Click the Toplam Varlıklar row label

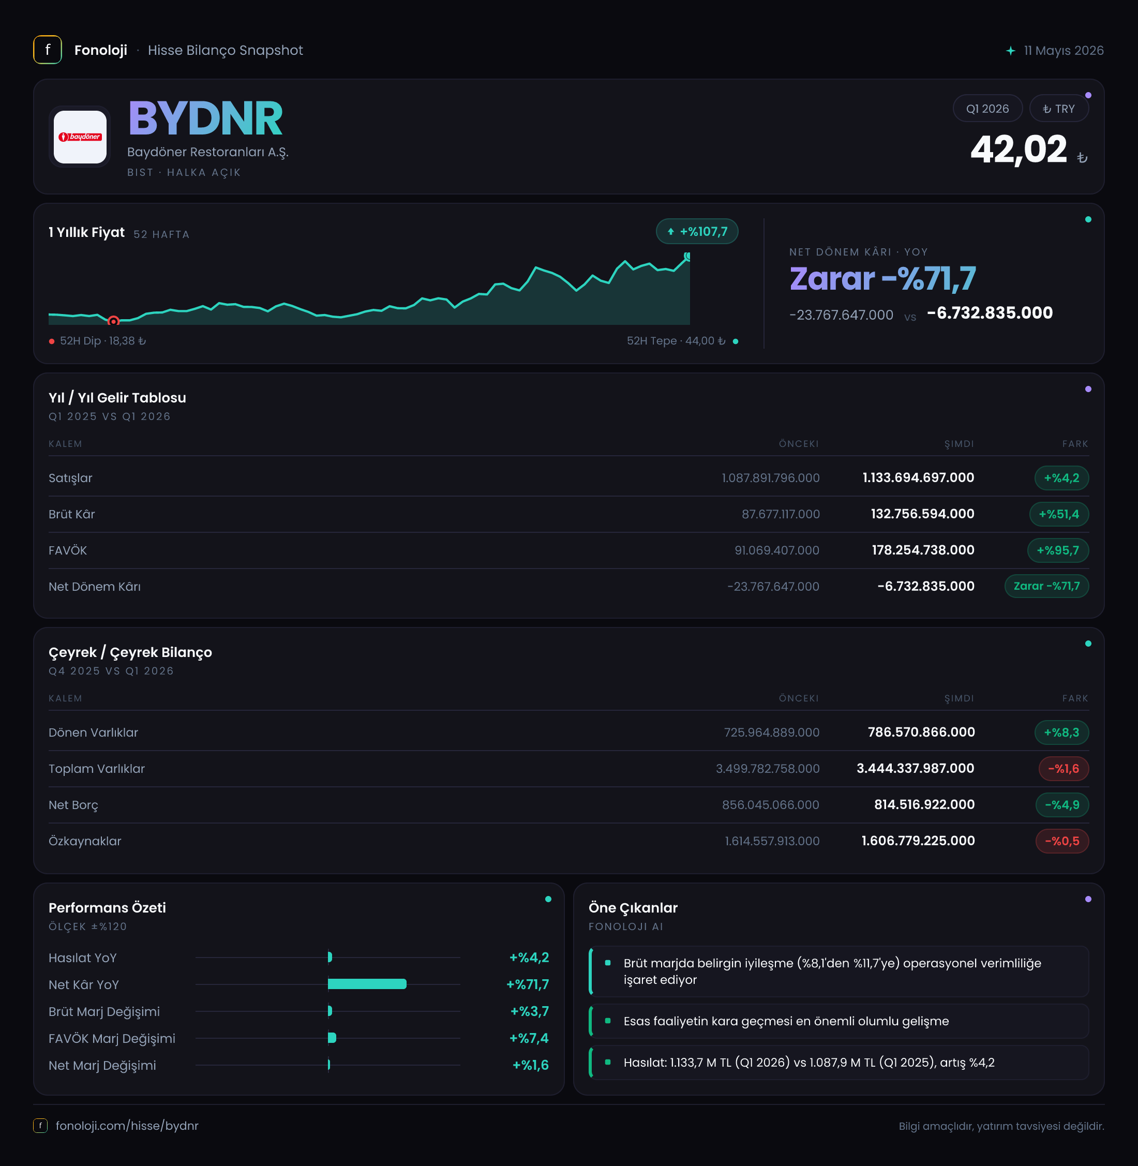[x=96, y=769]
